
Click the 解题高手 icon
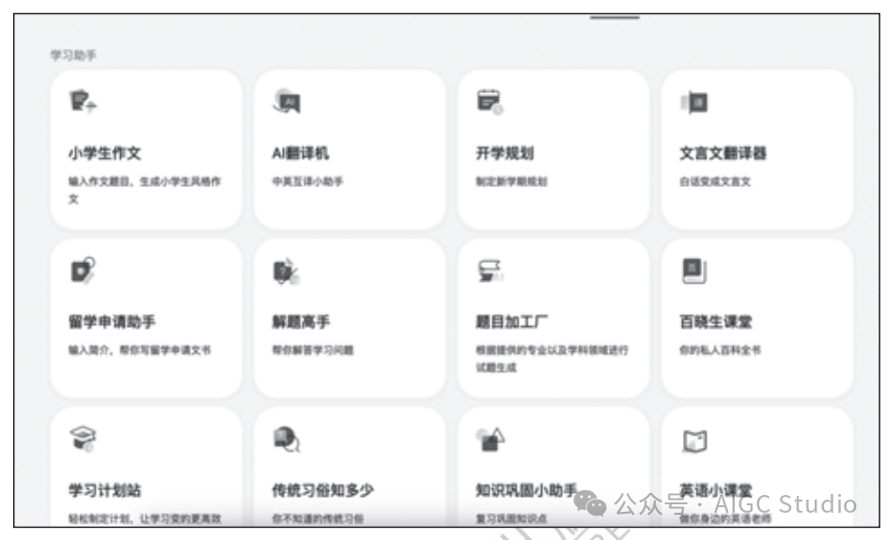point(287,271)
